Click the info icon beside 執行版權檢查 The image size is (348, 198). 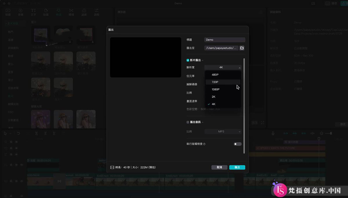point(204,144)
